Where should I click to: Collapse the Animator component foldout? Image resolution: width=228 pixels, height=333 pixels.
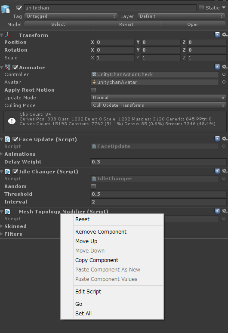(2, 68)
